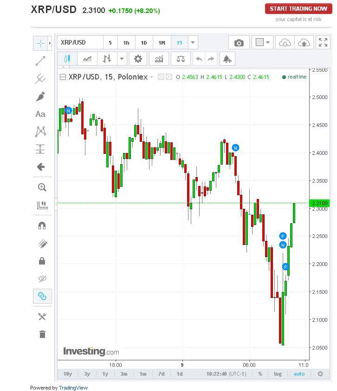
Task: Open more time intervals dropdown
Action: (193, 42)
